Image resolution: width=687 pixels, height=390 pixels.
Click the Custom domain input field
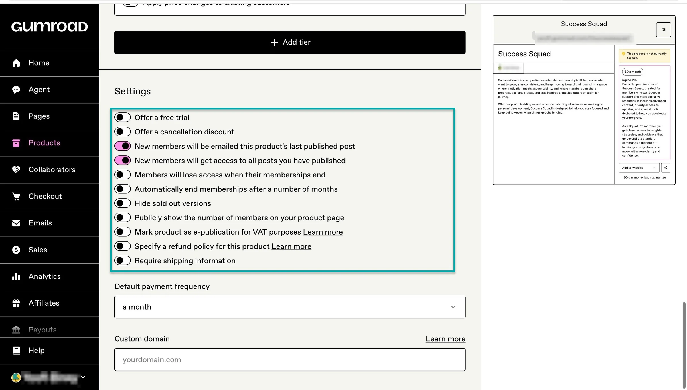click(x=290, y=360)
